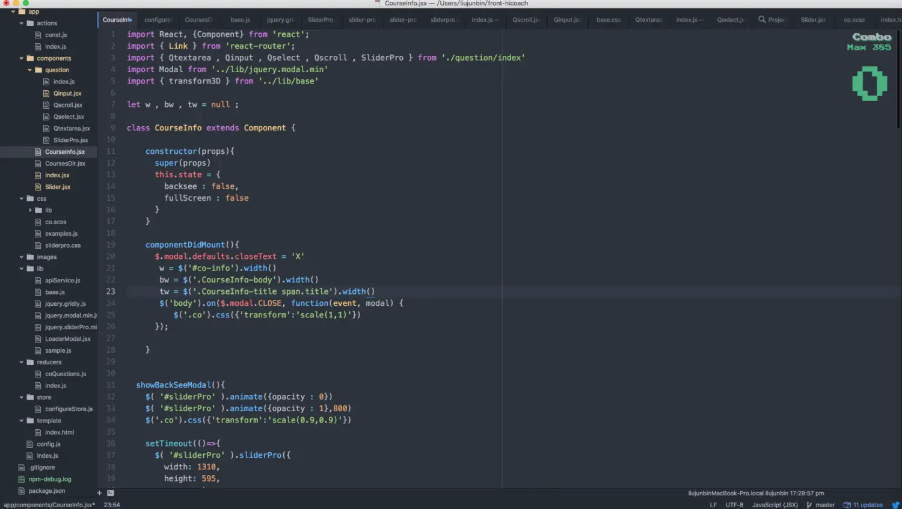Open npm-debug.log file

coord(50,480)
